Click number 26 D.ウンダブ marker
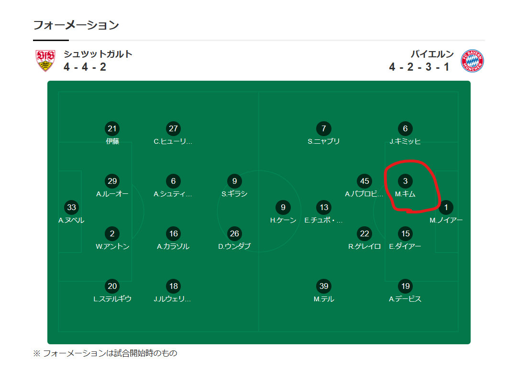507x371 pixels. 234,233
